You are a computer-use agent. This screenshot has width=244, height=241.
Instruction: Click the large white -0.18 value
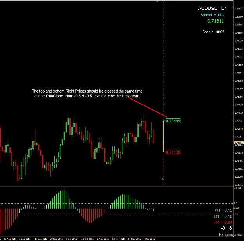(x=226, y=228)
